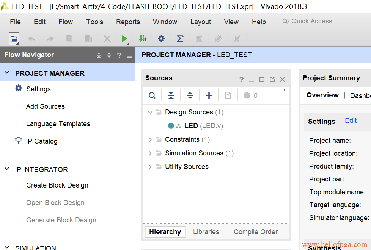Click the Sigma reports toolbar icon
Screen dimensions: 371x250
(x=180, y=38)
